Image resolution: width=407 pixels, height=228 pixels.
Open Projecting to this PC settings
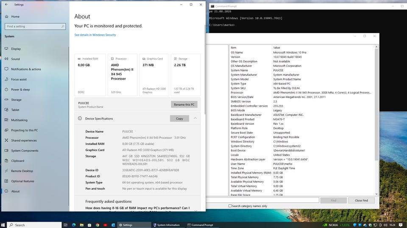[x=24, y=130]
